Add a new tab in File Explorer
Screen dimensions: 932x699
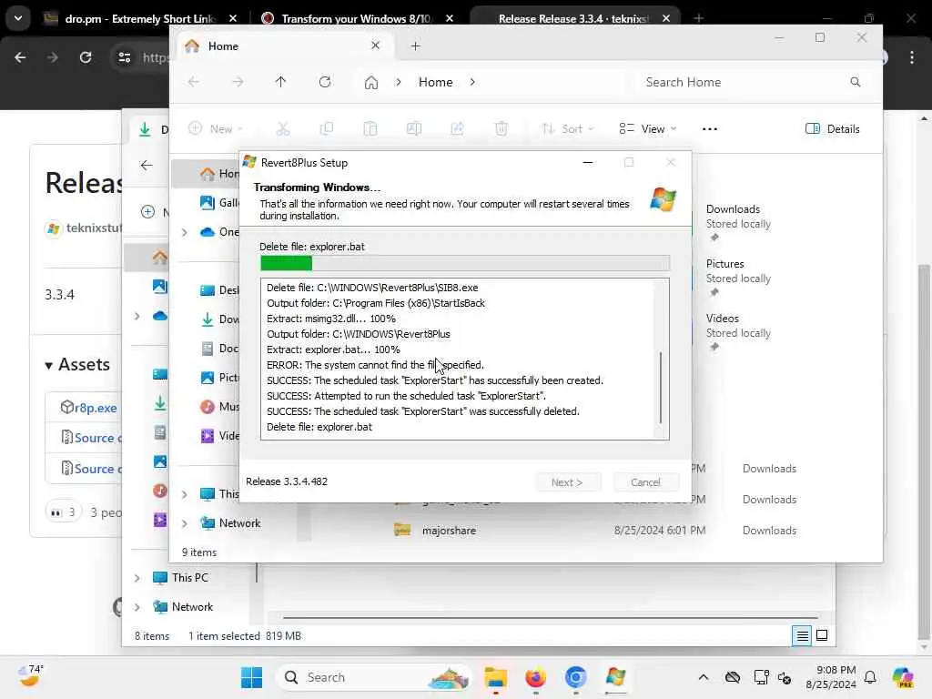pyautogui.click(x=415, y=46)
